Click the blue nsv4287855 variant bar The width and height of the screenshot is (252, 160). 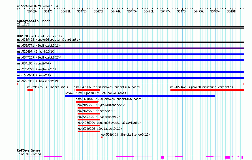click(140, 96)
